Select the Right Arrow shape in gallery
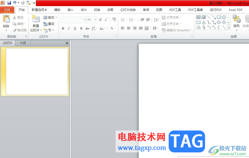Viewport: 249px width, 158px height. tap(219, 22)
